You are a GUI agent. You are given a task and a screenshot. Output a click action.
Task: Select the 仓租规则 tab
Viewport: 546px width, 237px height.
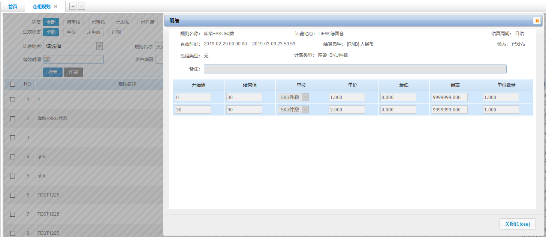tap(41, 6)
